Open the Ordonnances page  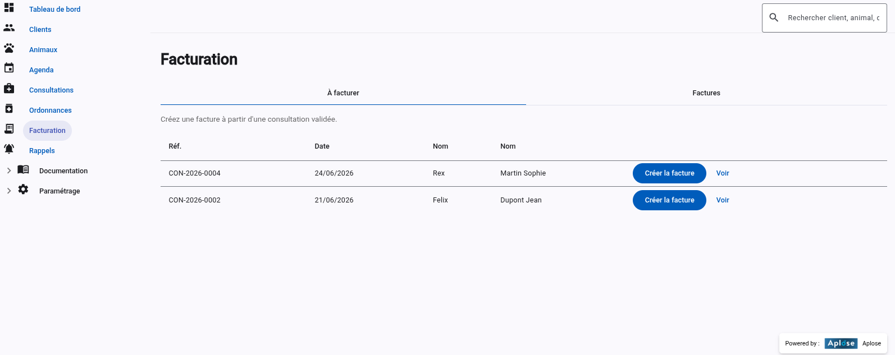point(51,110)
